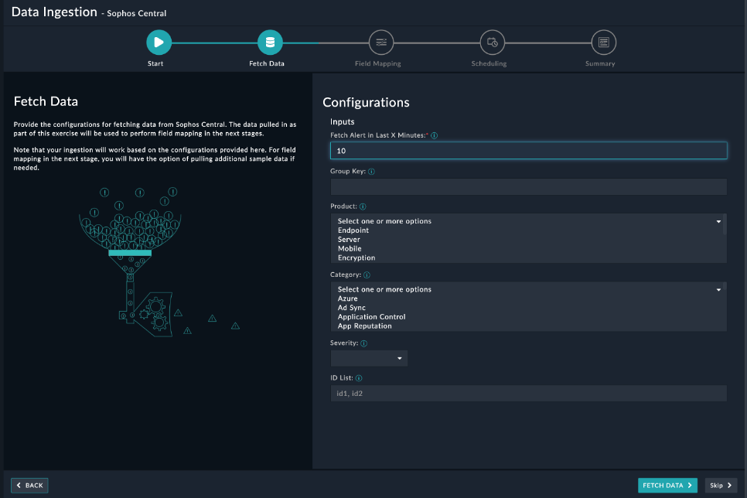Click info icon next to Fetch Alert label
The width and height of the screenshot is (747, 498).
pos(434,135)
